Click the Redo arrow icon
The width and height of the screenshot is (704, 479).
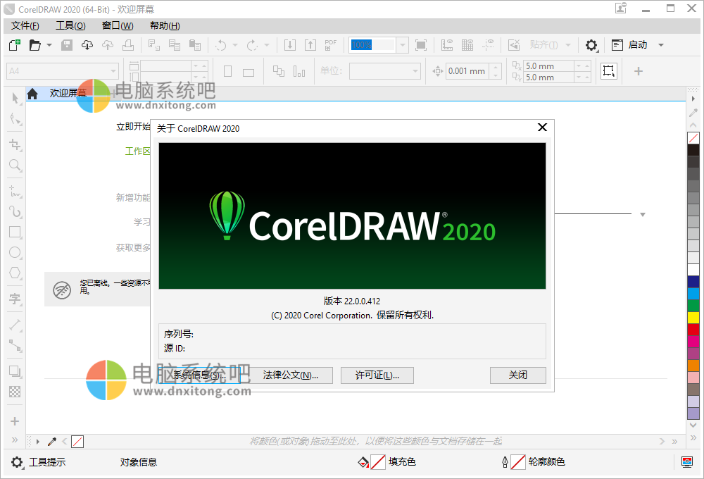click(253, 45)
